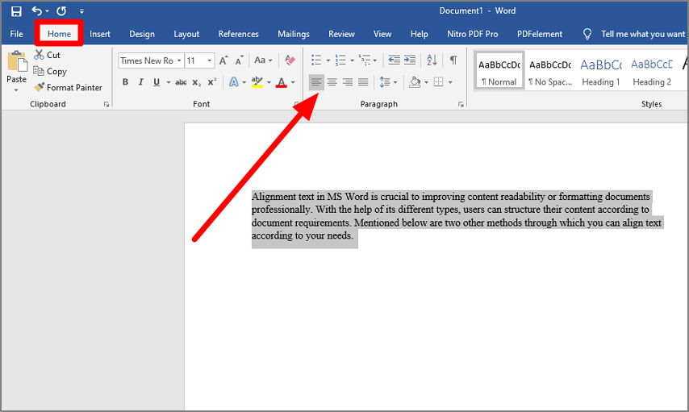Open line and paragraph spacing options
The width and height of the screenshot is (689, 412).
[x=385, y=82]
